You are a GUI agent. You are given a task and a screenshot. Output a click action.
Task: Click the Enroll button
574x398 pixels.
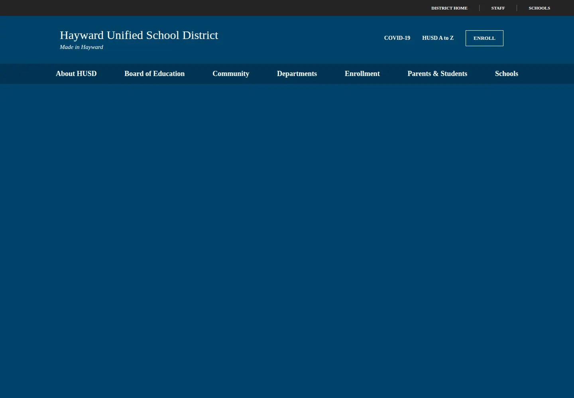(484, 38)
